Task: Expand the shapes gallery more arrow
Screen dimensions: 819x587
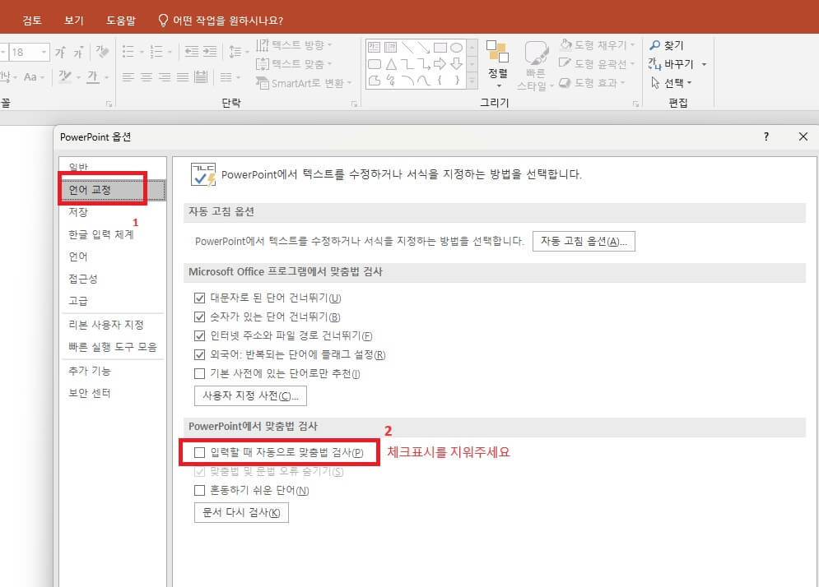Action: (x=472, y=81)
